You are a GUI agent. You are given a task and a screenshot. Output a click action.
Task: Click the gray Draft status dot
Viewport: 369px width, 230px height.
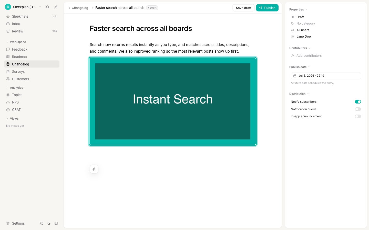[293, 17]
